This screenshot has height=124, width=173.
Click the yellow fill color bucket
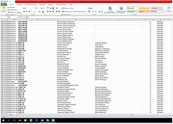(x=39, y=12)
